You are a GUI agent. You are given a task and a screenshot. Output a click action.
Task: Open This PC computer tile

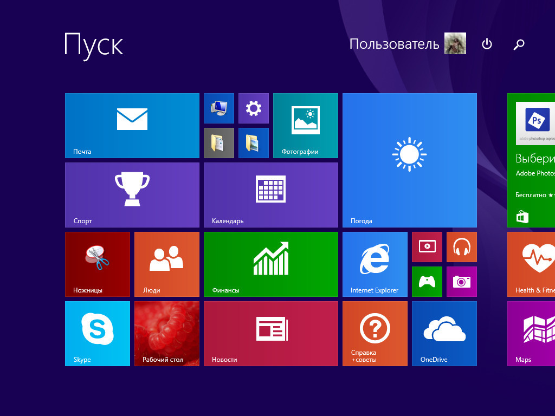(x=219, y=108)
